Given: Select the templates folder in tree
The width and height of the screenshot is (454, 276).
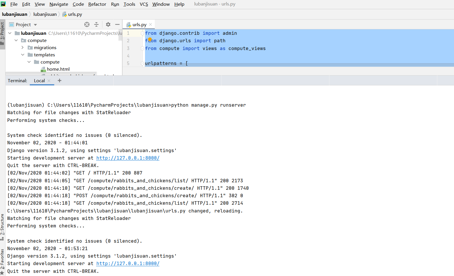Looking at the screenshot, I should 44,55.
